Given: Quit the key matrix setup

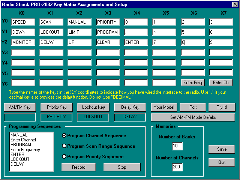Looking at the screenshot, I should (x=222, y=163).
